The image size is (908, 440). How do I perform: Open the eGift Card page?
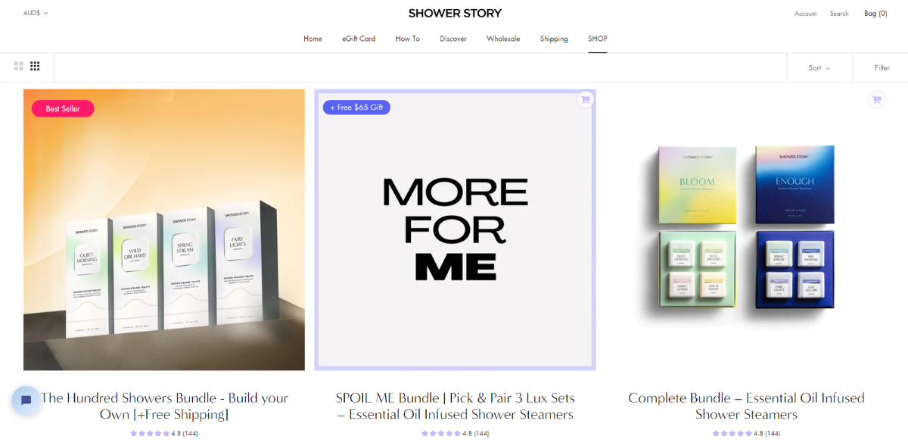click(x=359, y=39)
